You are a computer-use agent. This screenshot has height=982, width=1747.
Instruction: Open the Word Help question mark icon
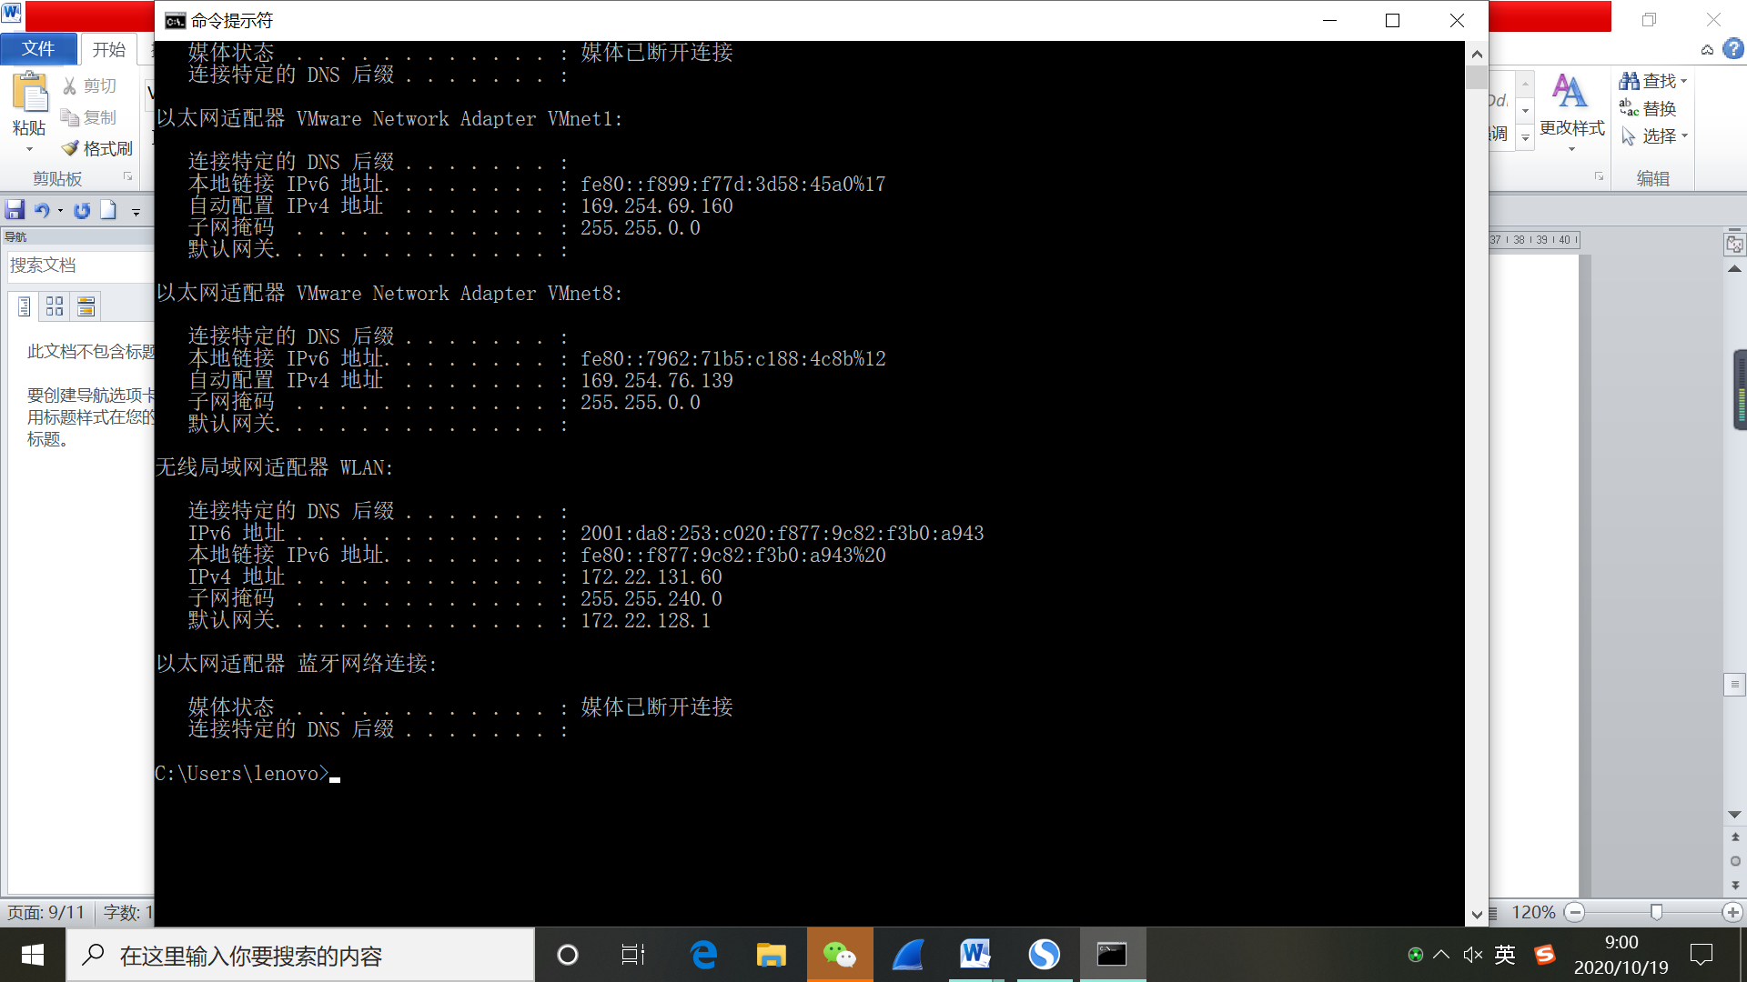pyautogui.click(x=1734, y=49)
